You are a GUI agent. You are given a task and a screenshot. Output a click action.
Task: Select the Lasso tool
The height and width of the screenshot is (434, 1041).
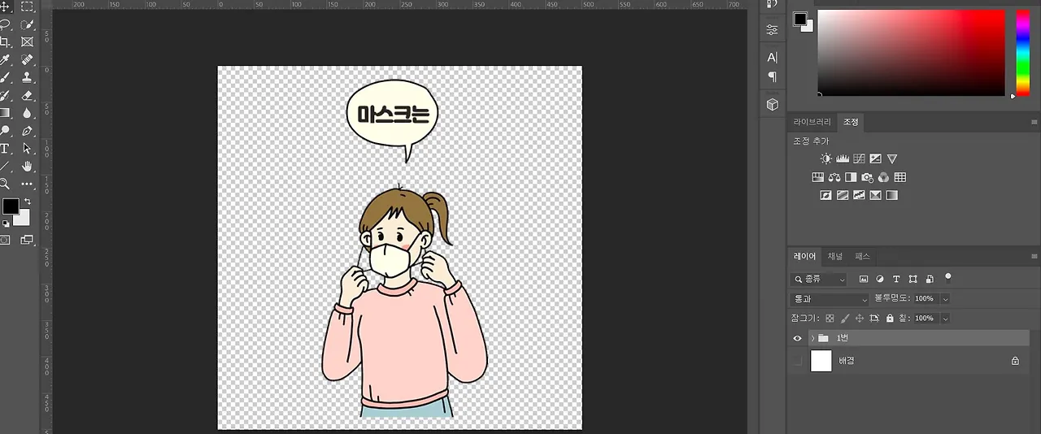(x=5, y=24)
